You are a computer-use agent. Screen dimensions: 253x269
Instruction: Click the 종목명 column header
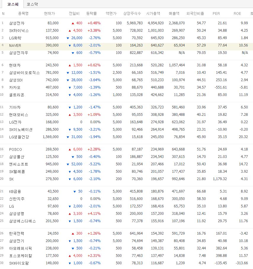[23, 13]
